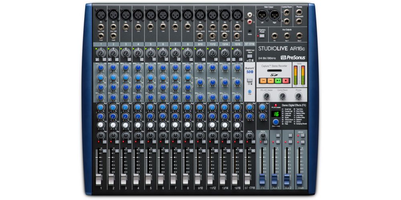Screen dimensions: 401x200
Task: Mute the Main output strip
Action: pyautogui.click(x=303, y=142)
